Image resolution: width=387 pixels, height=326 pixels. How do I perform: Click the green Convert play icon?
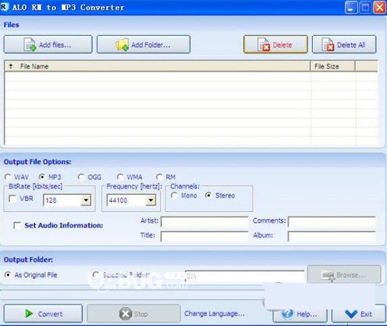coord(29,314)
